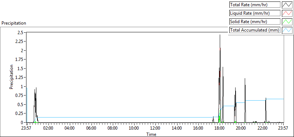
Task: Click the 04:00 time axis label
Action: click(70, 129)
